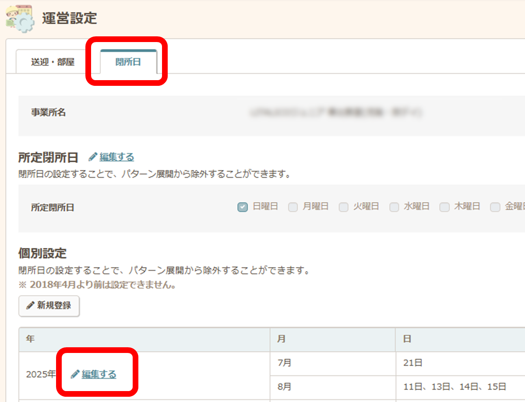This screenshot has width=525, height=402.
Task: Click 編集する link text for 2025年
Action: pyautogui.click(x=99, y=374)
